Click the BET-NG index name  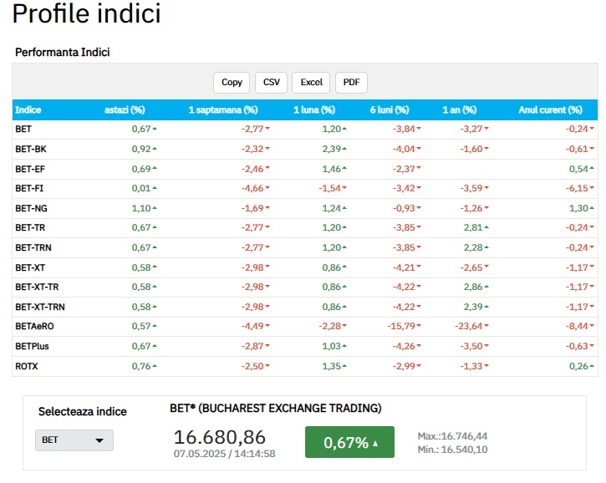tap(30, 208)
